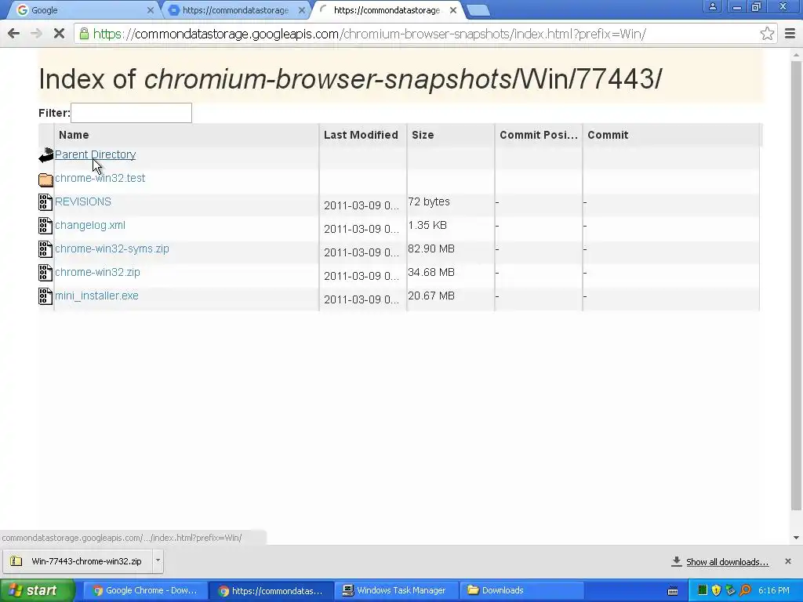Switch to the middle commondatastorage tab
This screenshot has width=803, height=602.
click(x=235, y=10)
